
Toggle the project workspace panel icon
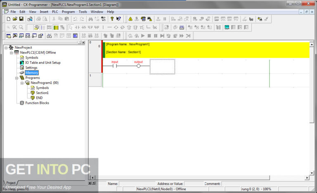click(9, 36)
